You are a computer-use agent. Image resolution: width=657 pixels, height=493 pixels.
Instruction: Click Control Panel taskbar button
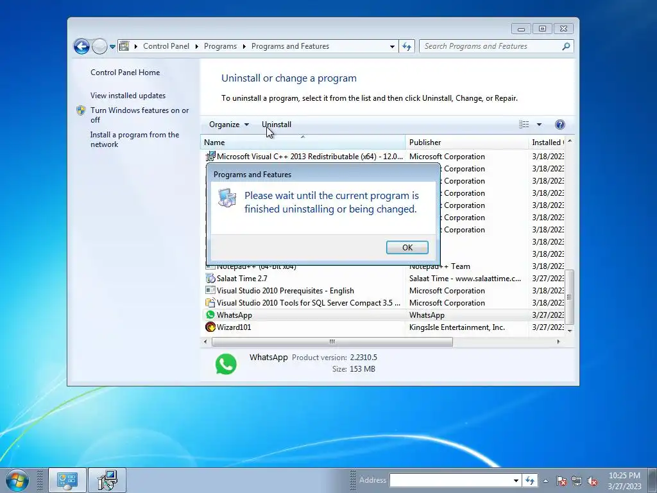[x=67, y=480]
